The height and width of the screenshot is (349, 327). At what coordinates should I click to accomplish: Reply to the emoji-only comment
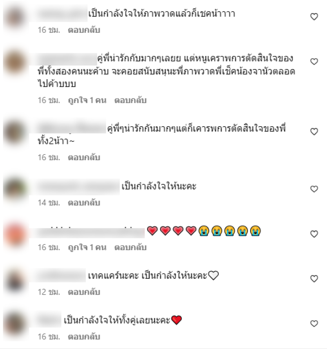[x=130, y=248]
